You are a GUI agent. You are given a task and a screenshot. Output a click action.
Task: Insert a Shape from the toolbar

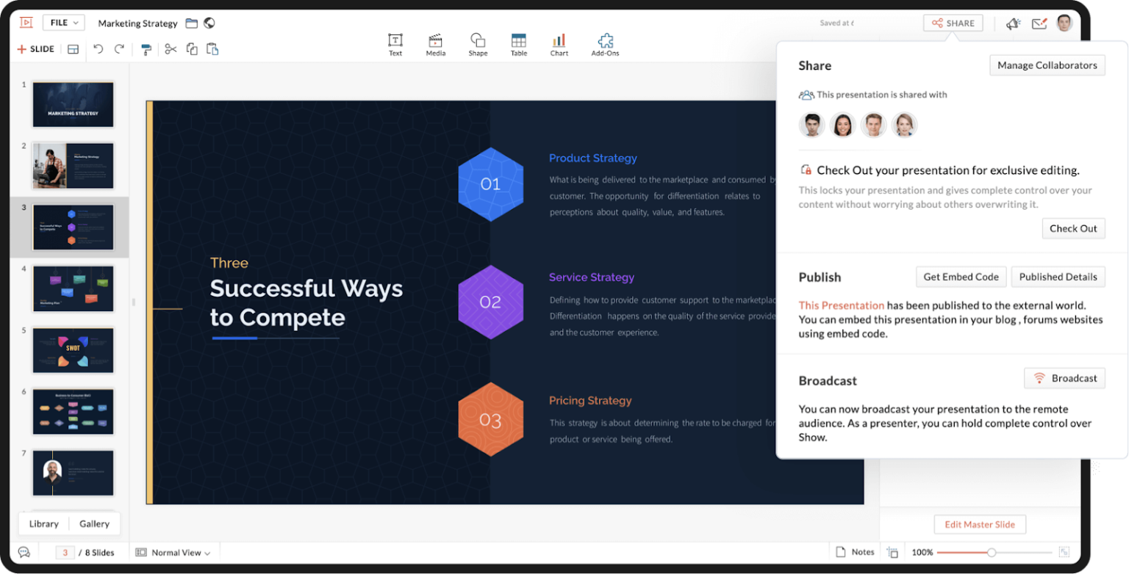(478, 44)
